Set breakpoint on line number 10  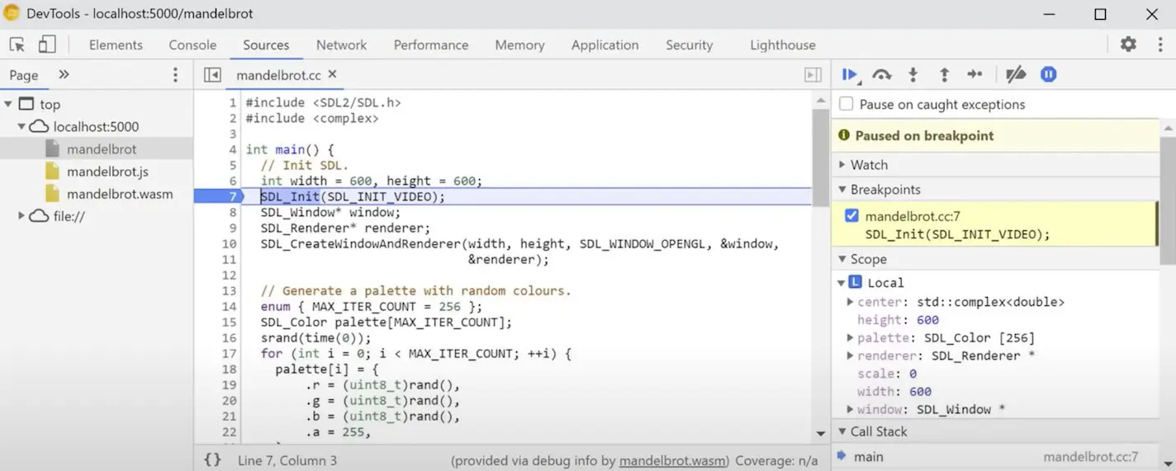(230, 243)
